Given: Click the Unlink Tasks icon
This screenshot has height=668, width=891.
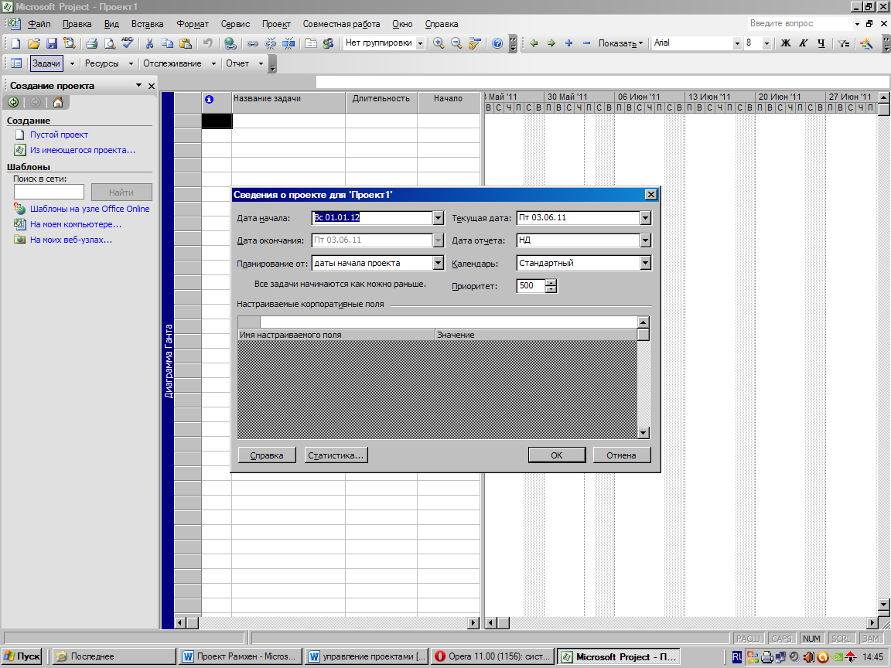Looking at the screenshot, I should 271,43.
